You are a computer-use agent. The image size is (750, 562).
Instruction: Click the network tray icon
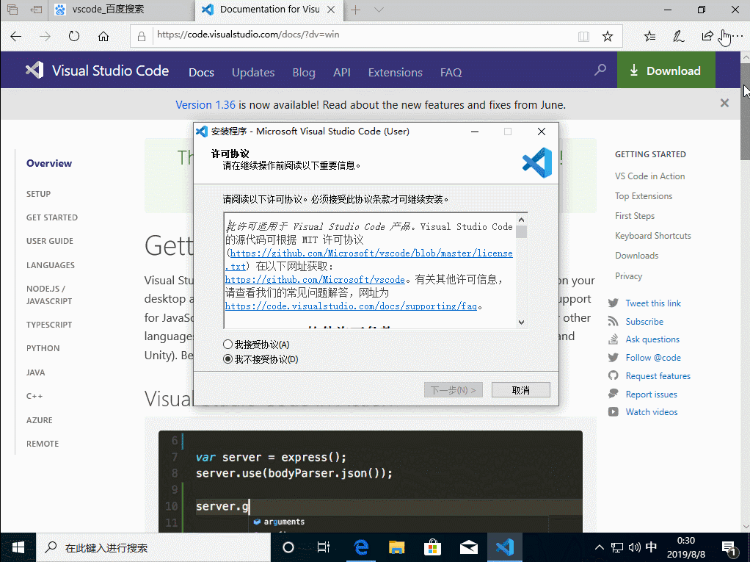click(617, 547)
